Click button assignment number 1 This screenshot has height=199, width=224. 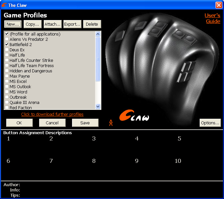9,138
